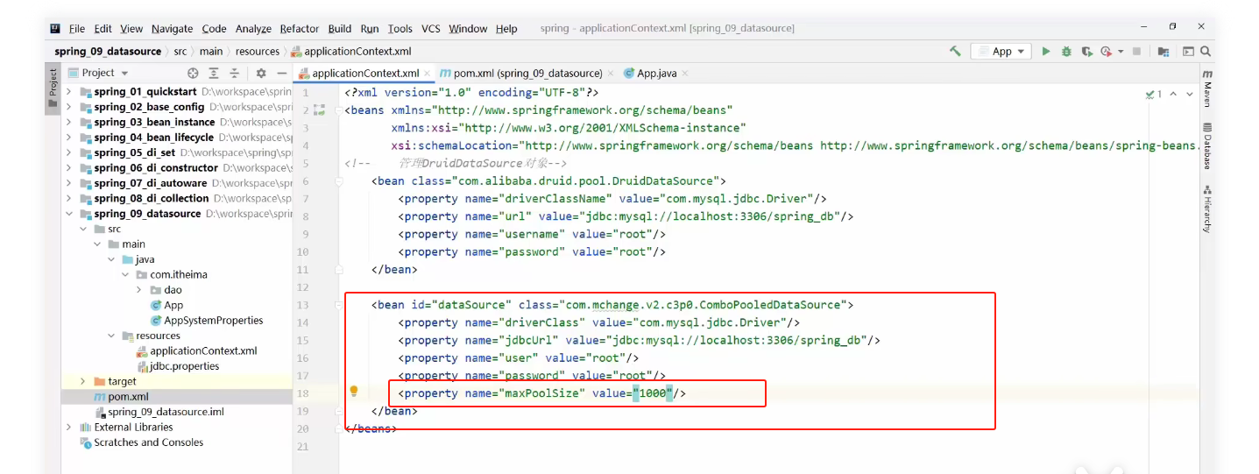Click Expand All icon in Project panel
The height and width of the screenshot is (474, 1259).
click(x=214, y=73)
